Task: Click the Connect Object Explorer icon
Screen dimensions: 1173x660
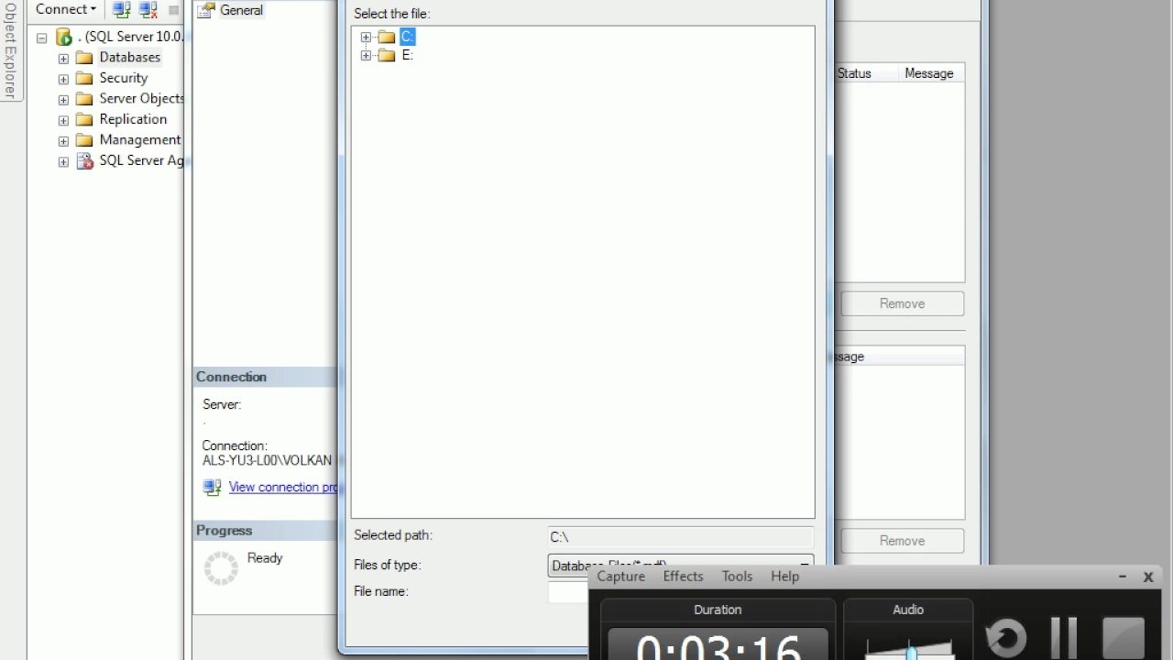Action: pos(122,10)
